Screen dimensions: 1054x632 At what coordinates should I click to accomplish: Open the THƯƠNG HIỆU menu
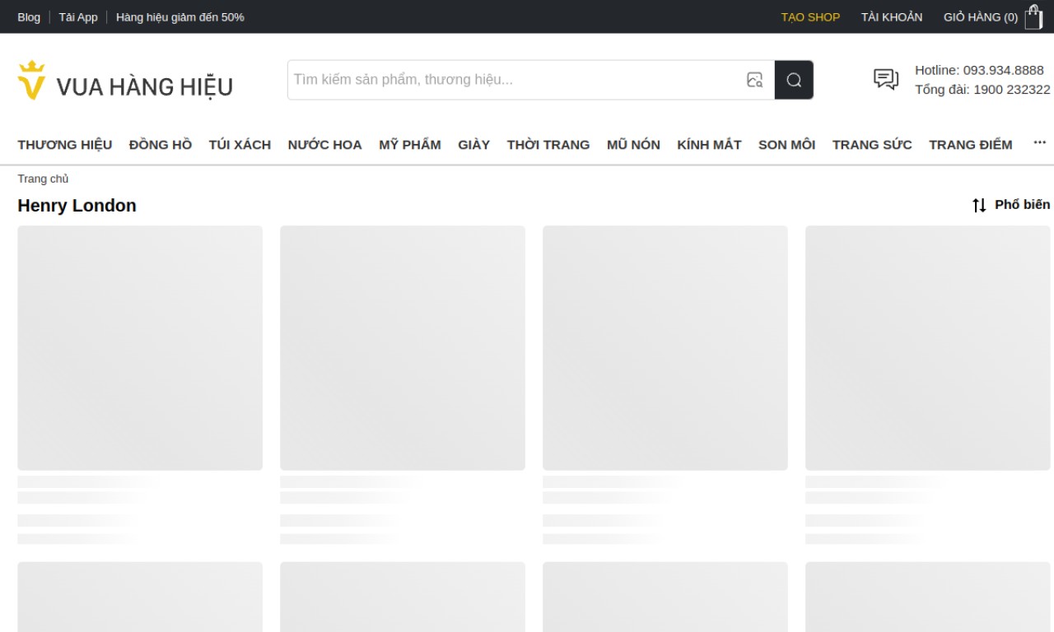click(x=65, y=145)
